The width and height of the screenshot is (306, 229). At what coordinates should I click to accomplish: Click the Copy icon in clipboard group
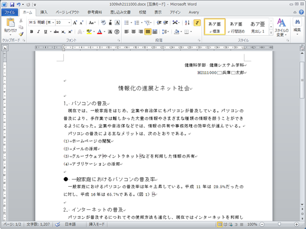[21, 27]
